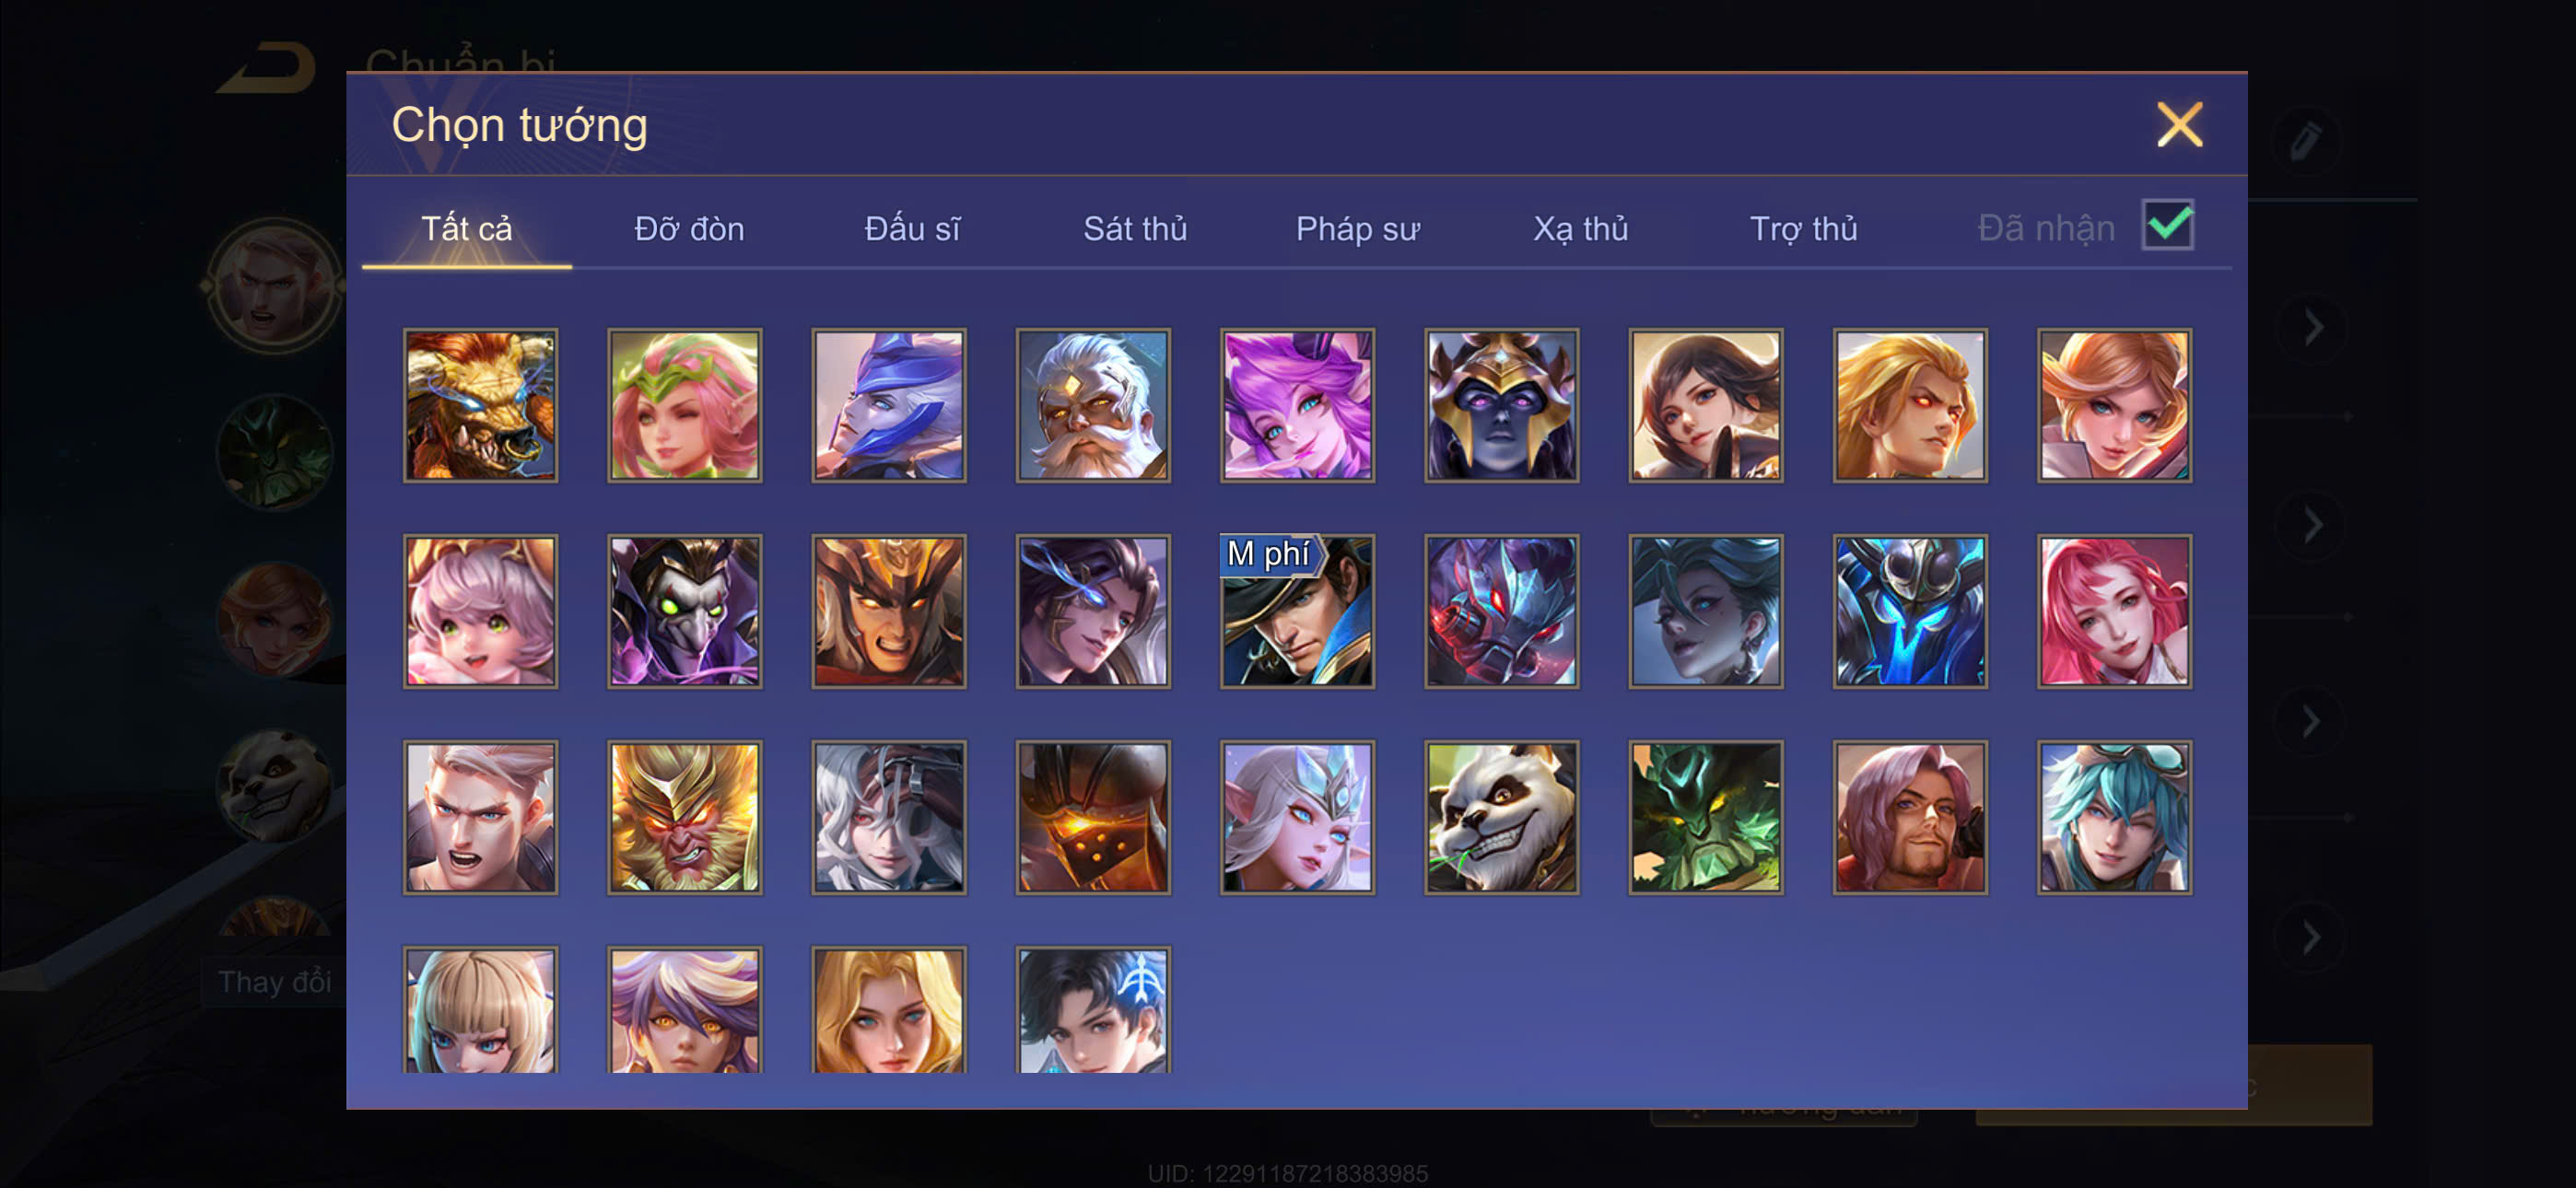
Task: Select the "Đấu sĩ" tab
Action: [912, 229]
